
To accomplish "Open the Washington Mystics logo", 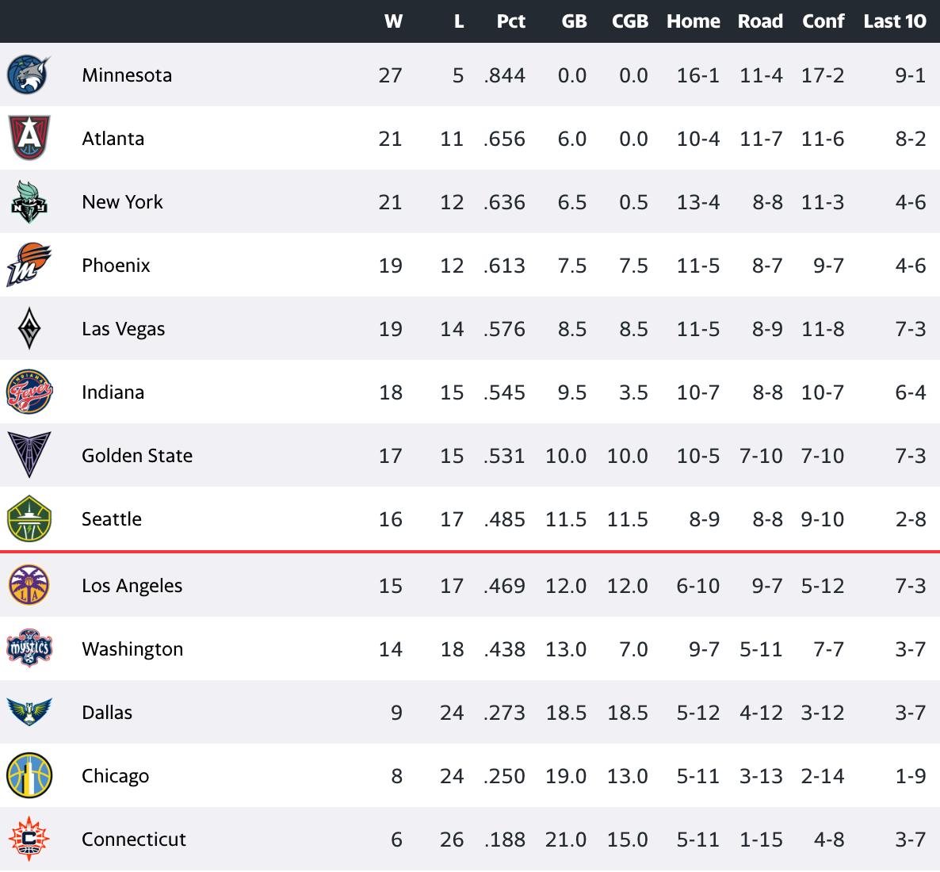I will coord(29,648).
